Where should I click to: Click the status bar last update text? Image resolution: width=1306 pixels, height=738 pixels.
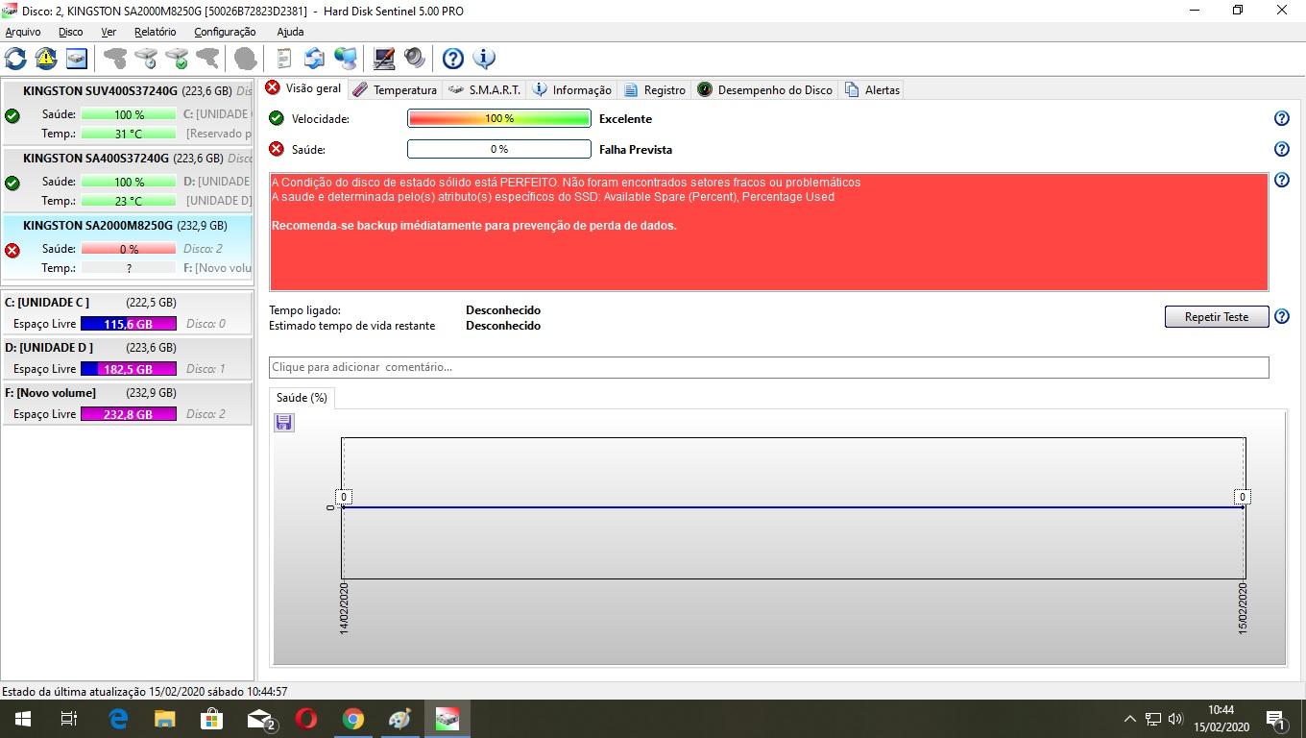click(145, 691)
